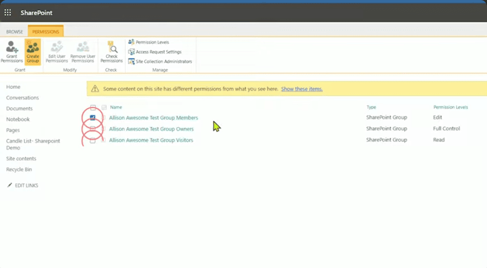Open the app launcher waffle icon

click(8, 13)
